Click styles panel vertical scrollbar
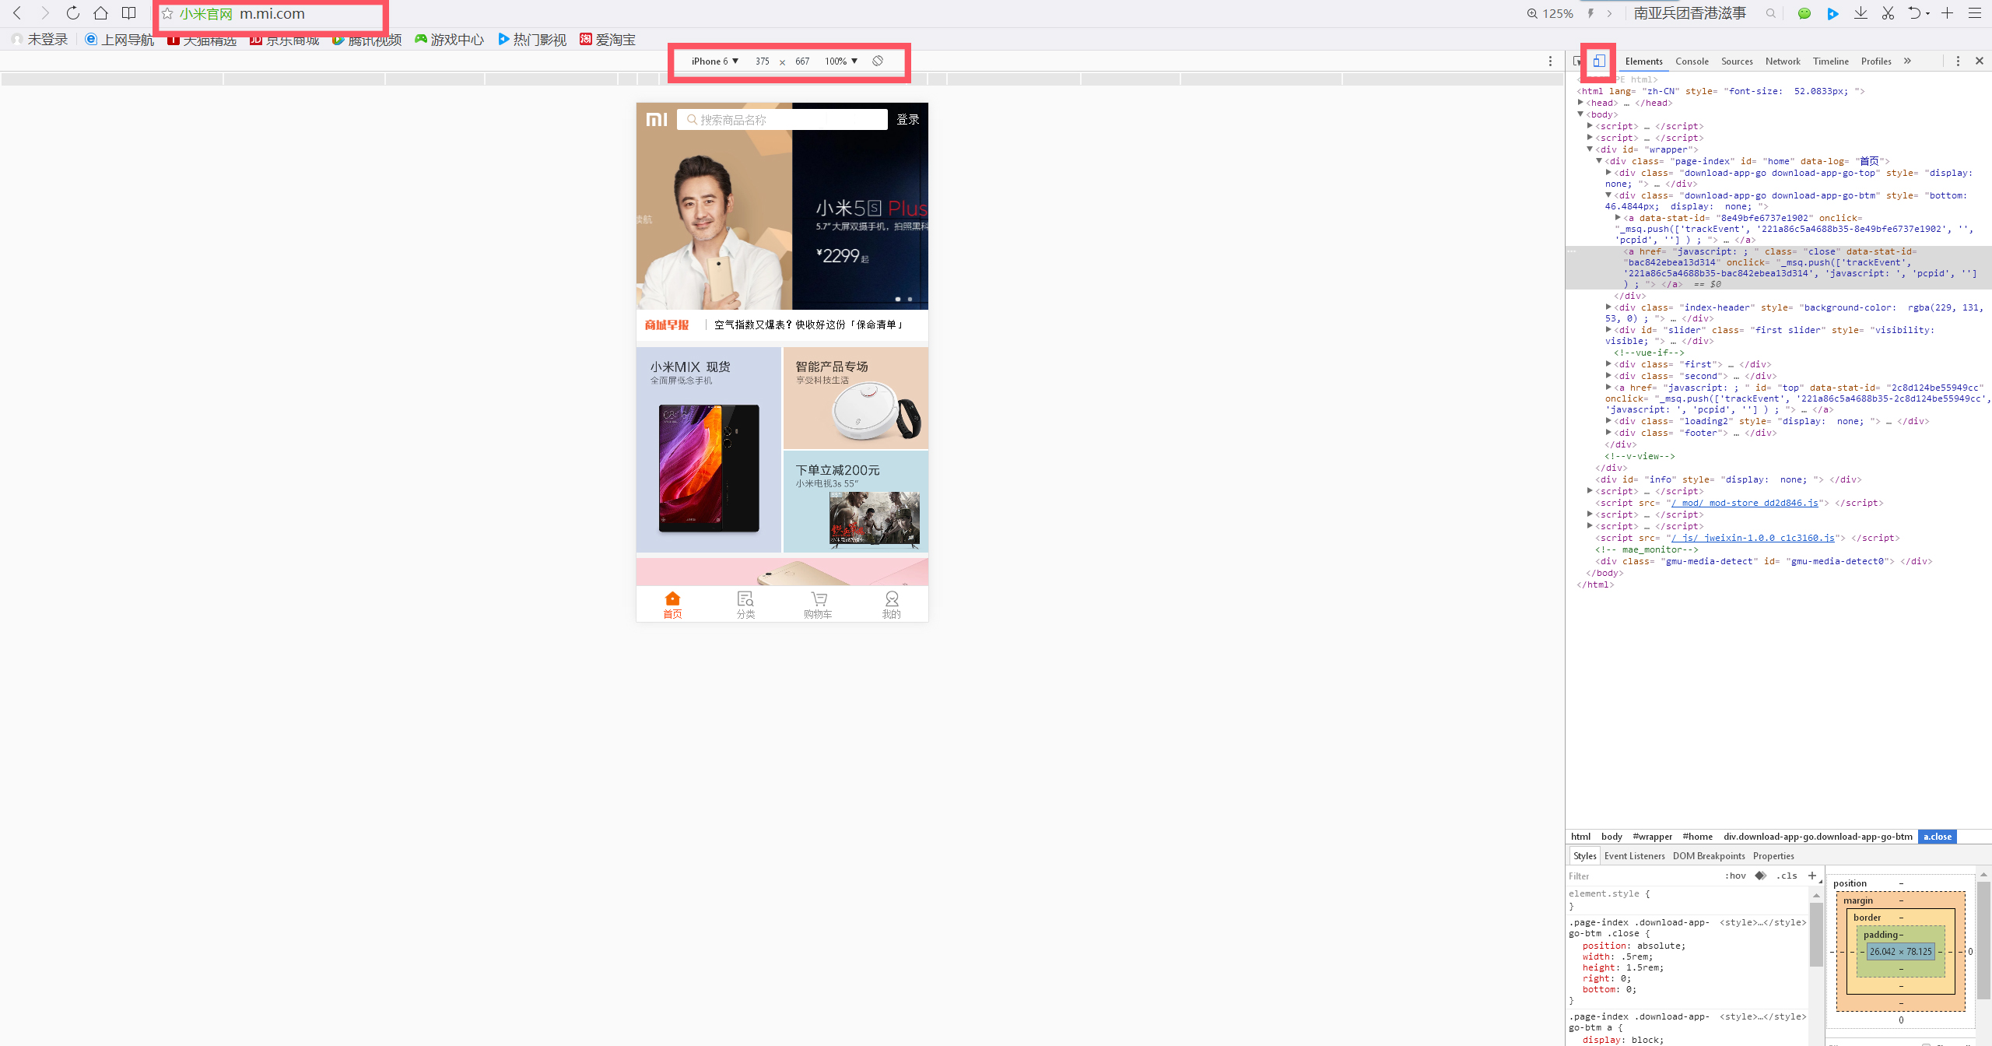 (1815, 934)
